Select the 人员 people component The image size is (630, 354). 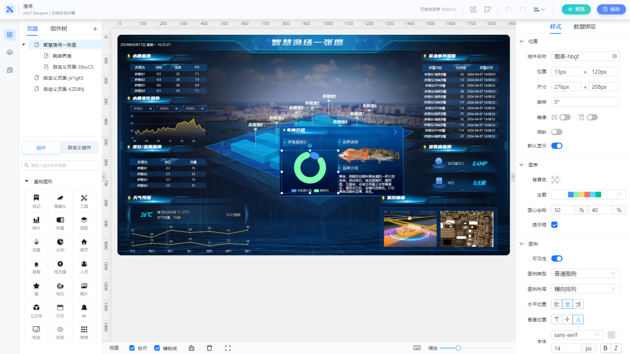(84, 267)
